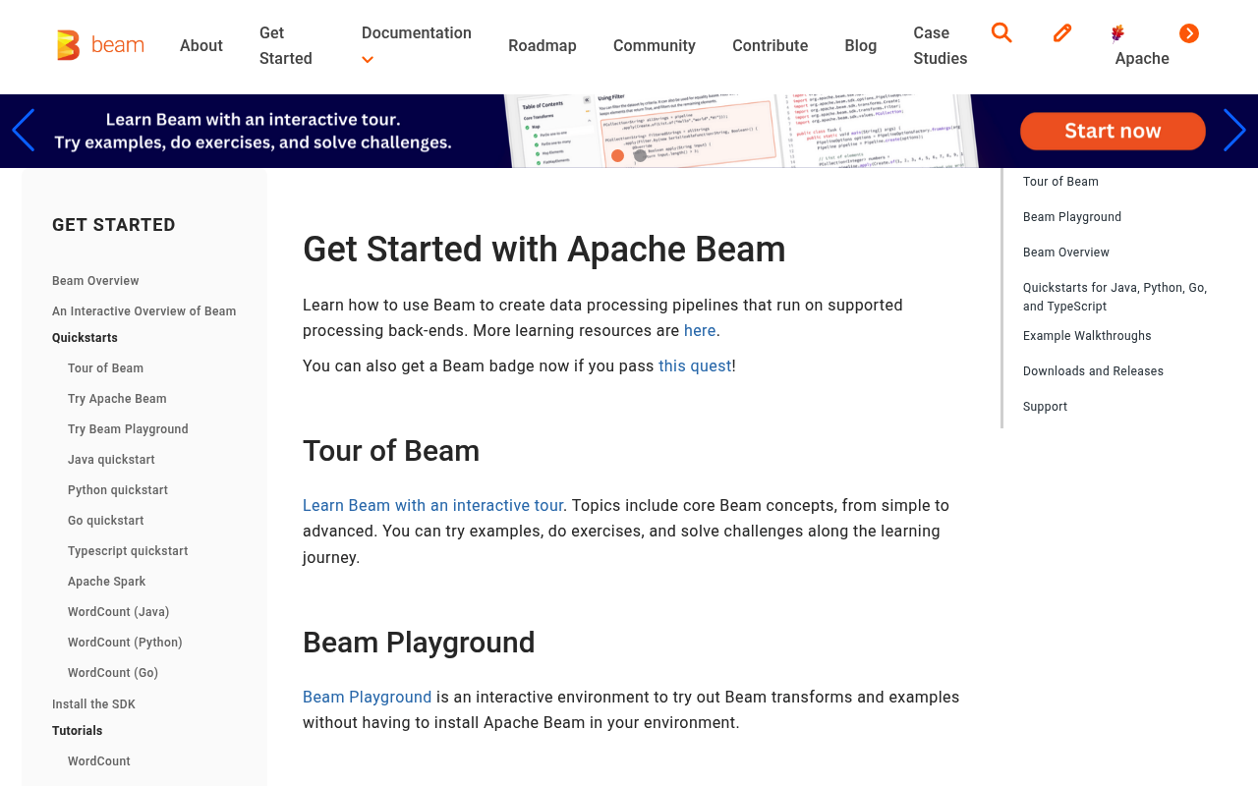Open the Roadmap menu item
This screenshot has width=1258, height=786.
tap(543, 45)
